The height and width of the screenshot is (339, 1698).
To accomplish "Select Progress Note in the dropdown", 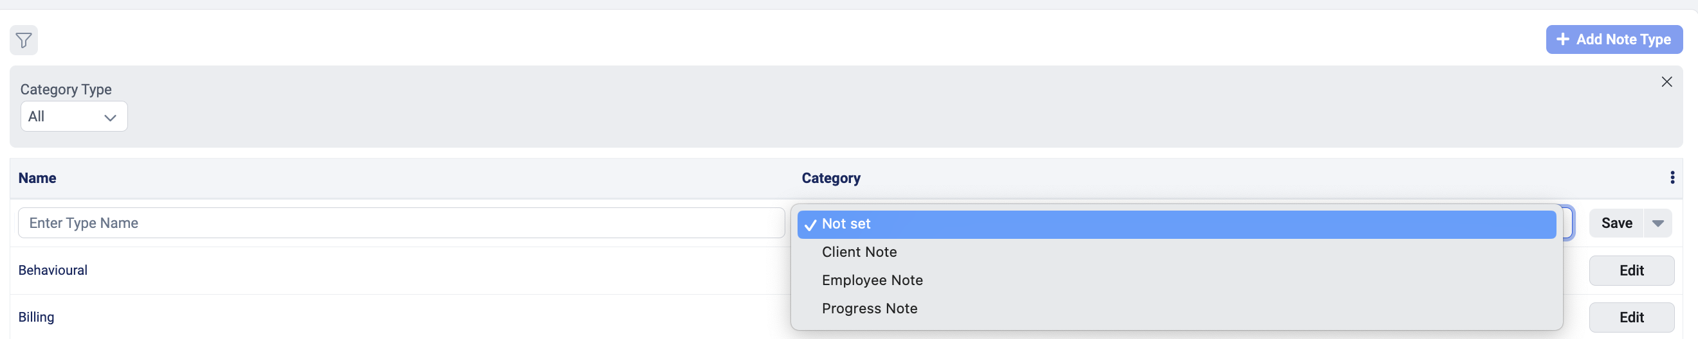I will click(x=870, y=309).
